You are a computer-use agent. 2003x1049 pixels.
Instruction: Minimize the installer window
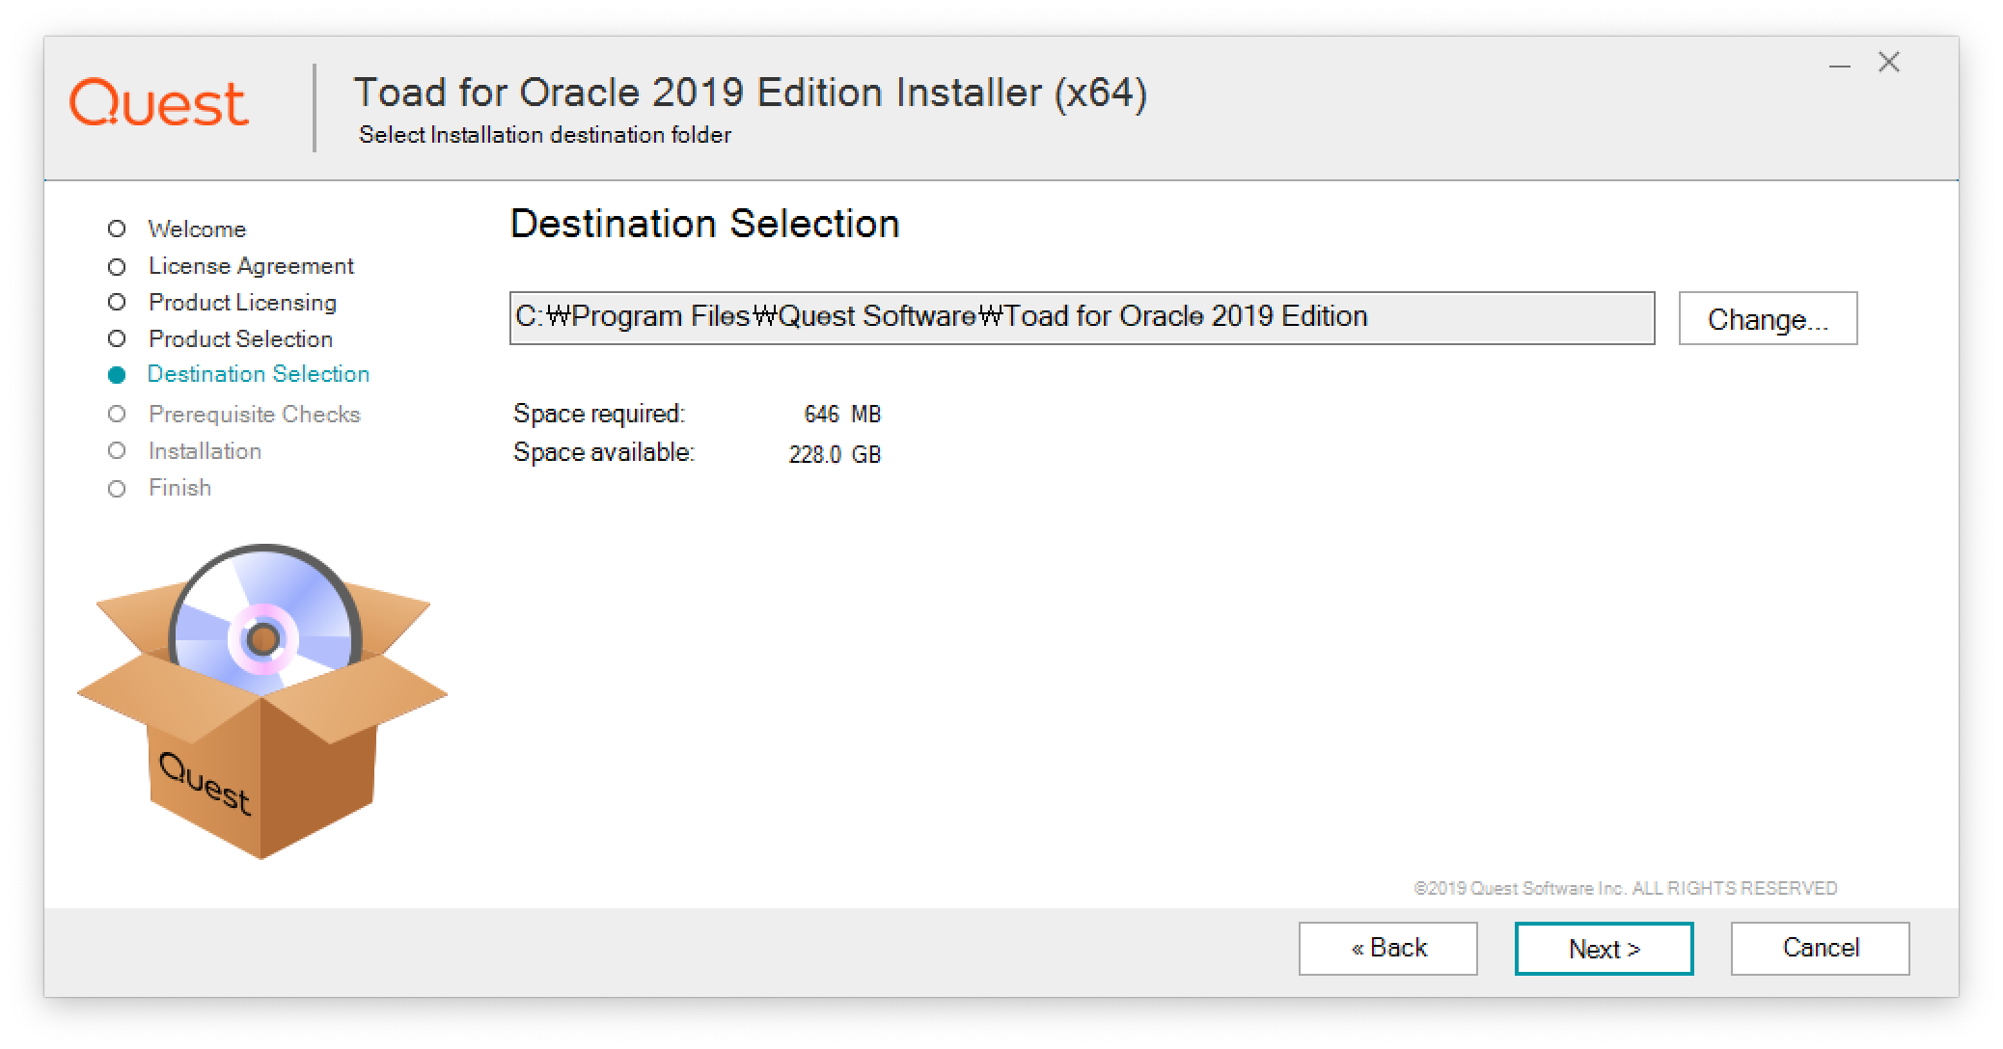1840,65
